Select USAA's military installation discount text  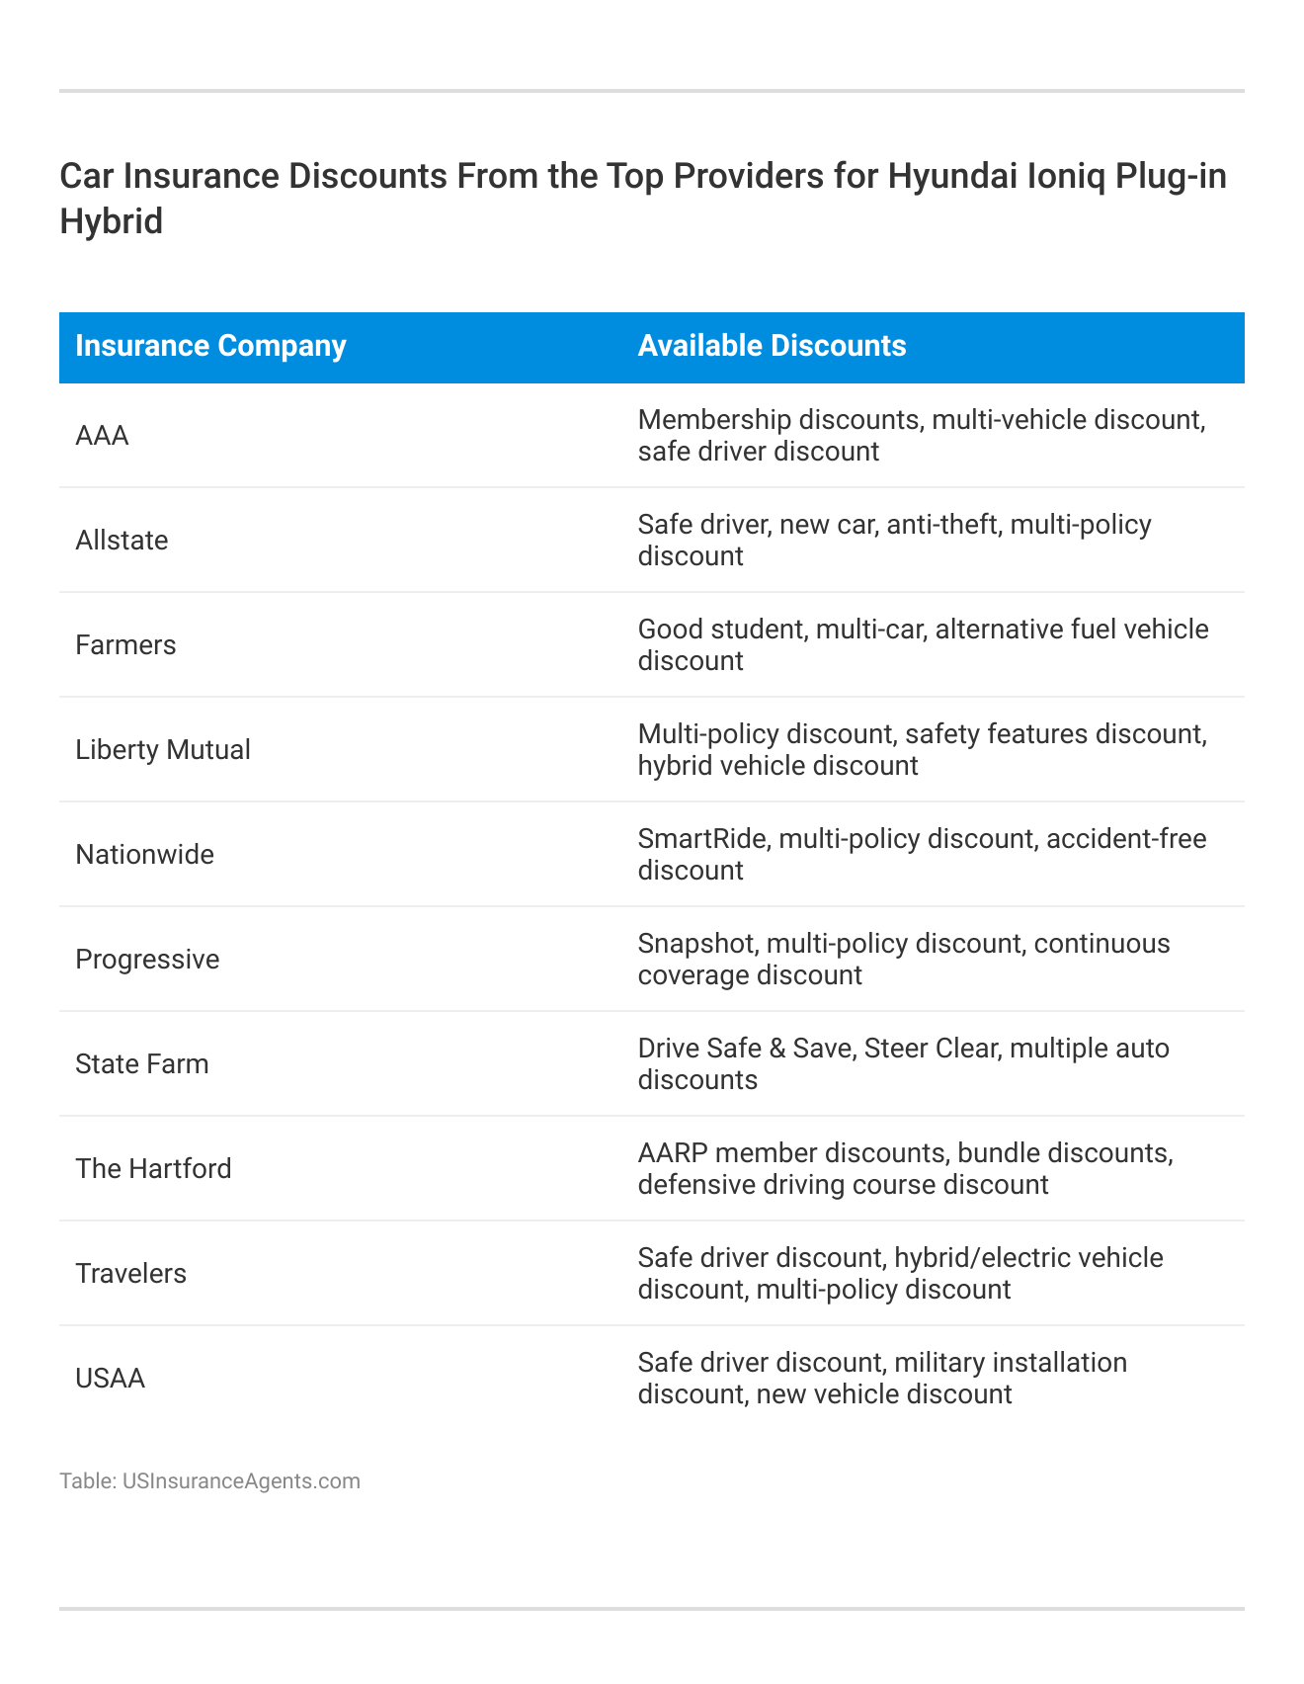881,1379
